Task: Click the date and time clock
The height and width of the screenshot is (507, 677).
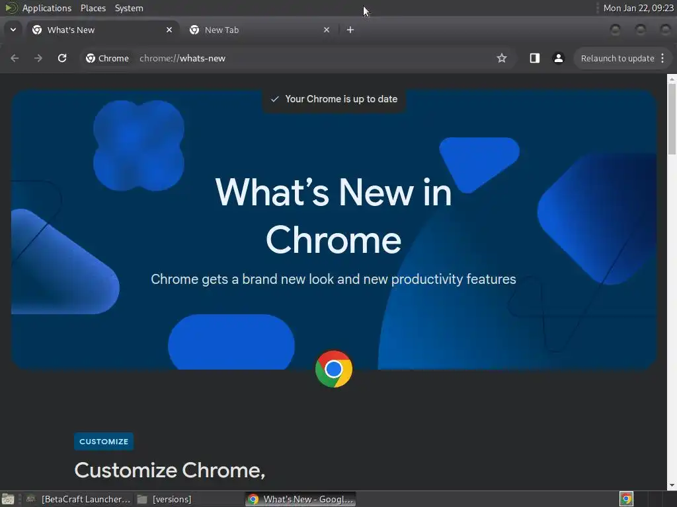Action: (638, 8)
